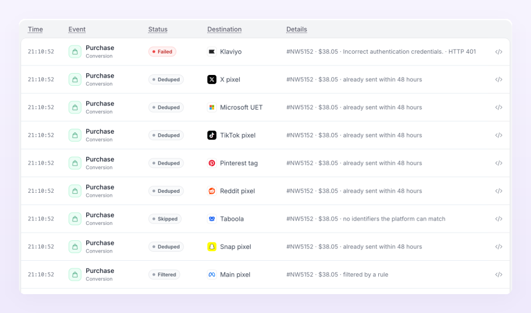
Task: Click the shopping bag icon in Microsoft UET row
Action: (75, 107)
